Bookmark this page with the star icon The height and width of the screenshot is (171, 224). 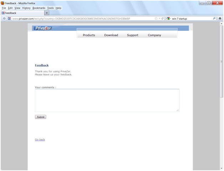click(x=156, y=19)
